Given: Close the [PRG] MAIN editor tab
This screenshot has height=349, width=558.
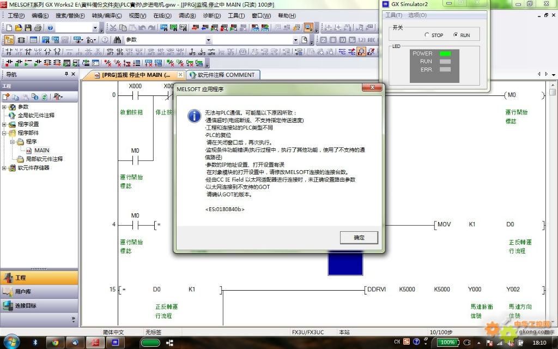Looking at the screenshot, I should 180,75.
